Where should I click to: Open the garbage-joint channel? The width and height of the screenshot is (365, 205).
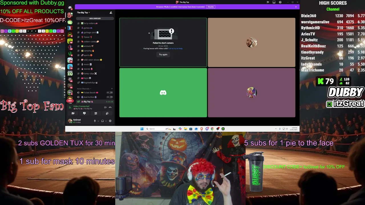[95, 32]
